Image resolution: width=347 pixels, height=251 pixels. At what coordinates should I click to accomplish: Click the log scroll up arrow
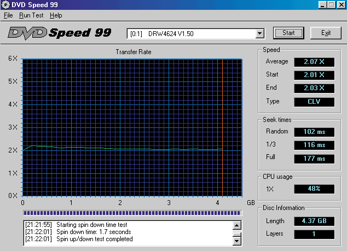[237, 225]
